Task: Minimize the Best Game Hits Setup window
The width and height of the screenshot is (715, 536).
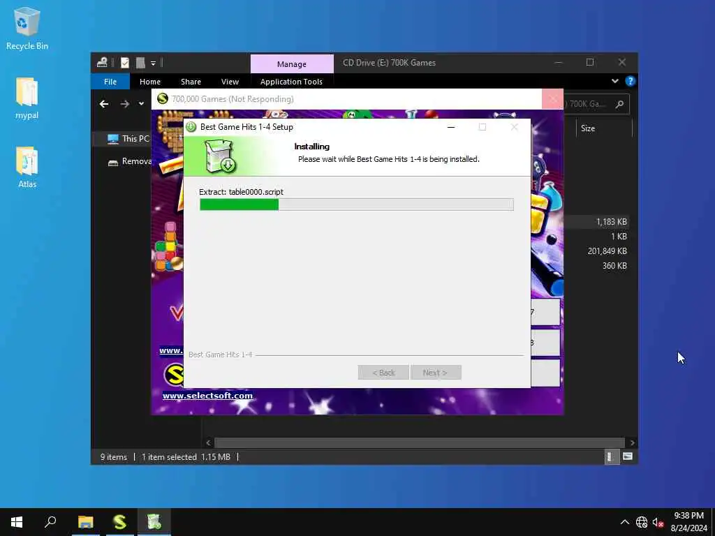Action: pyautogui.click(x=451, y=127)
